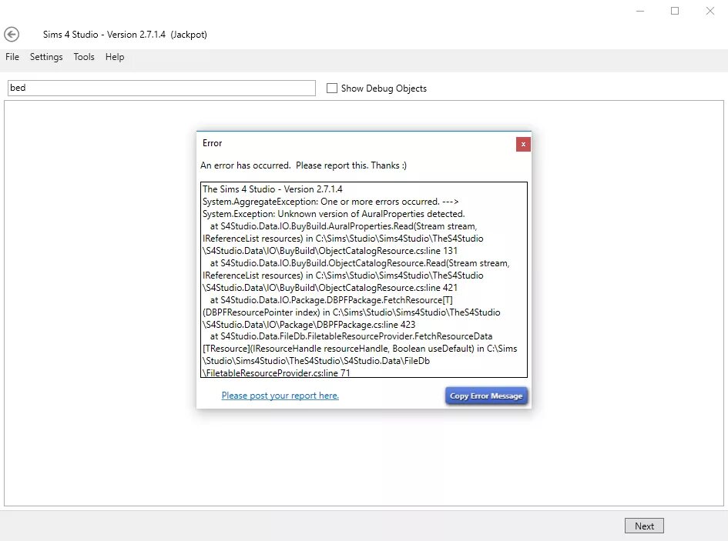Click the back arrow icon
The width and height of the screenshot is (728, 541).
pos(12,35)
